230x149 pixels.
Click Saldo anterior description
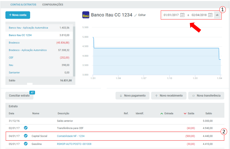(65, 121)
